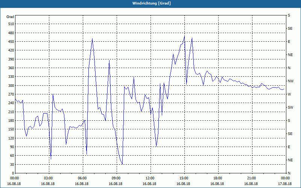This screenshot has height=188, width=301.
Task: Select the 15:00 time axis label
Action: (184, 178)
